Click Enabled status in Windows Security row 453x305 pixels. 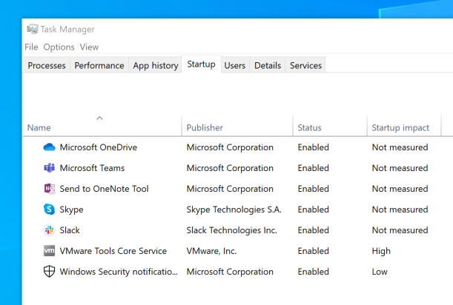click(x=313, y=272)
